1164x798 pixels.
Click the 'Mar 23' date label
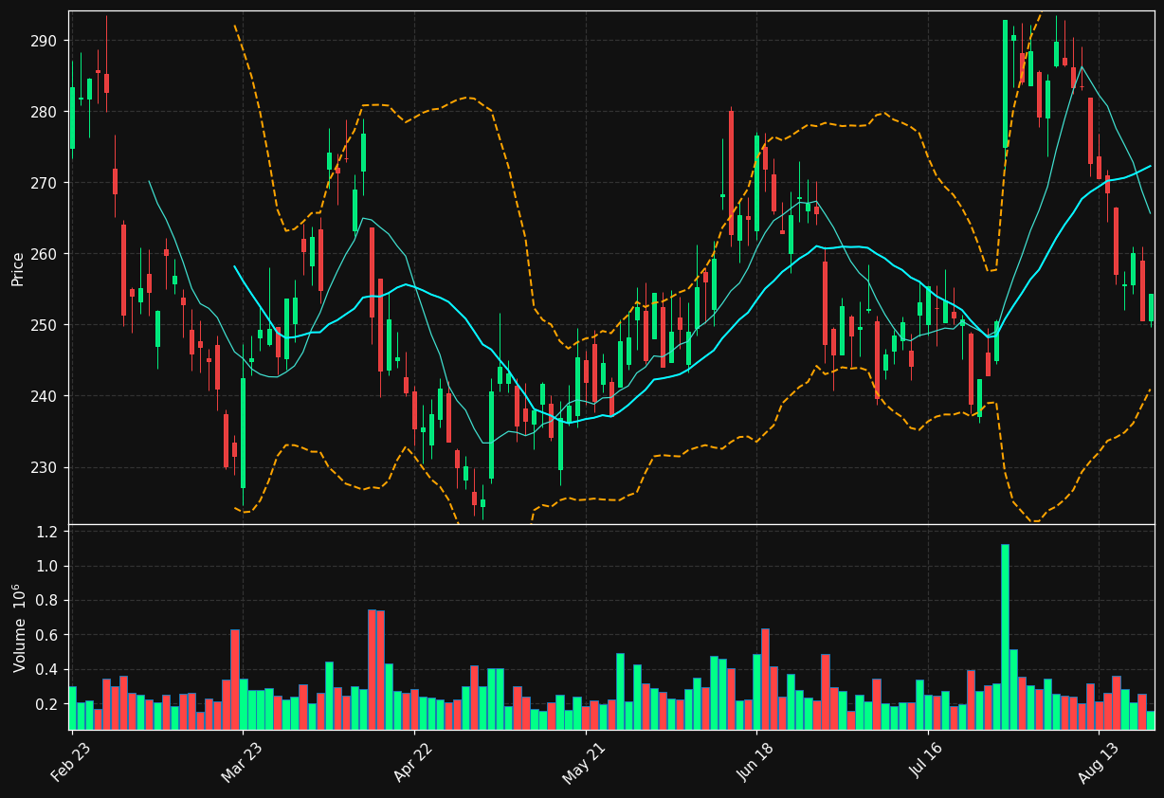[241, 763]
